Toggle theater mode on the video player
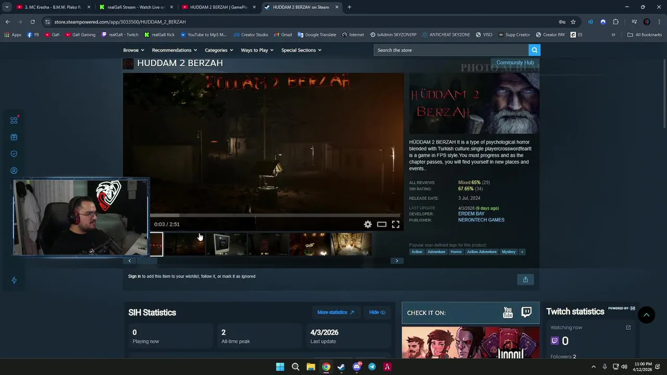The height and width of the screenshot is (375, 667). [x=381, y=224]
